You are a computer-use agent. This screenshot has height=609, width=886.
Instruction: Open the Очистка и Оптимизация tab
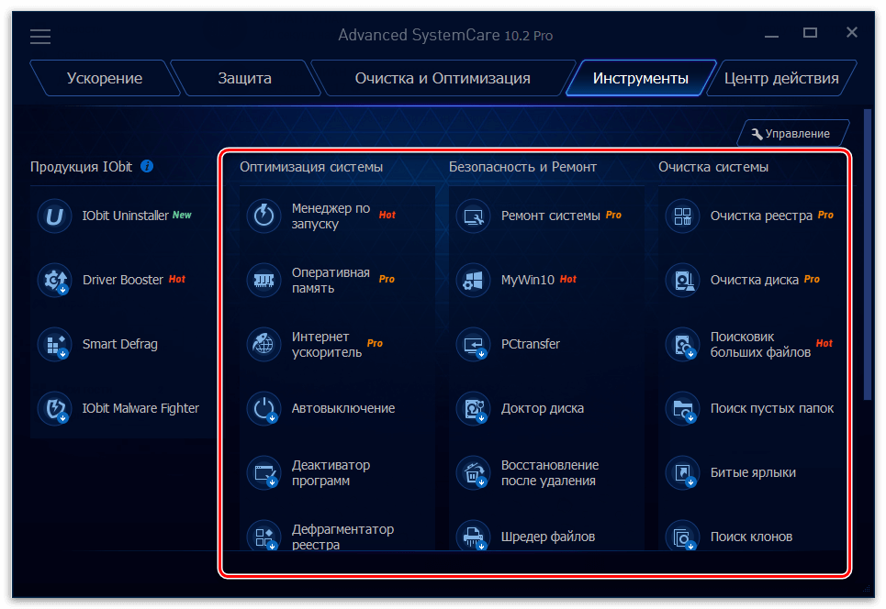pos(442,79)
